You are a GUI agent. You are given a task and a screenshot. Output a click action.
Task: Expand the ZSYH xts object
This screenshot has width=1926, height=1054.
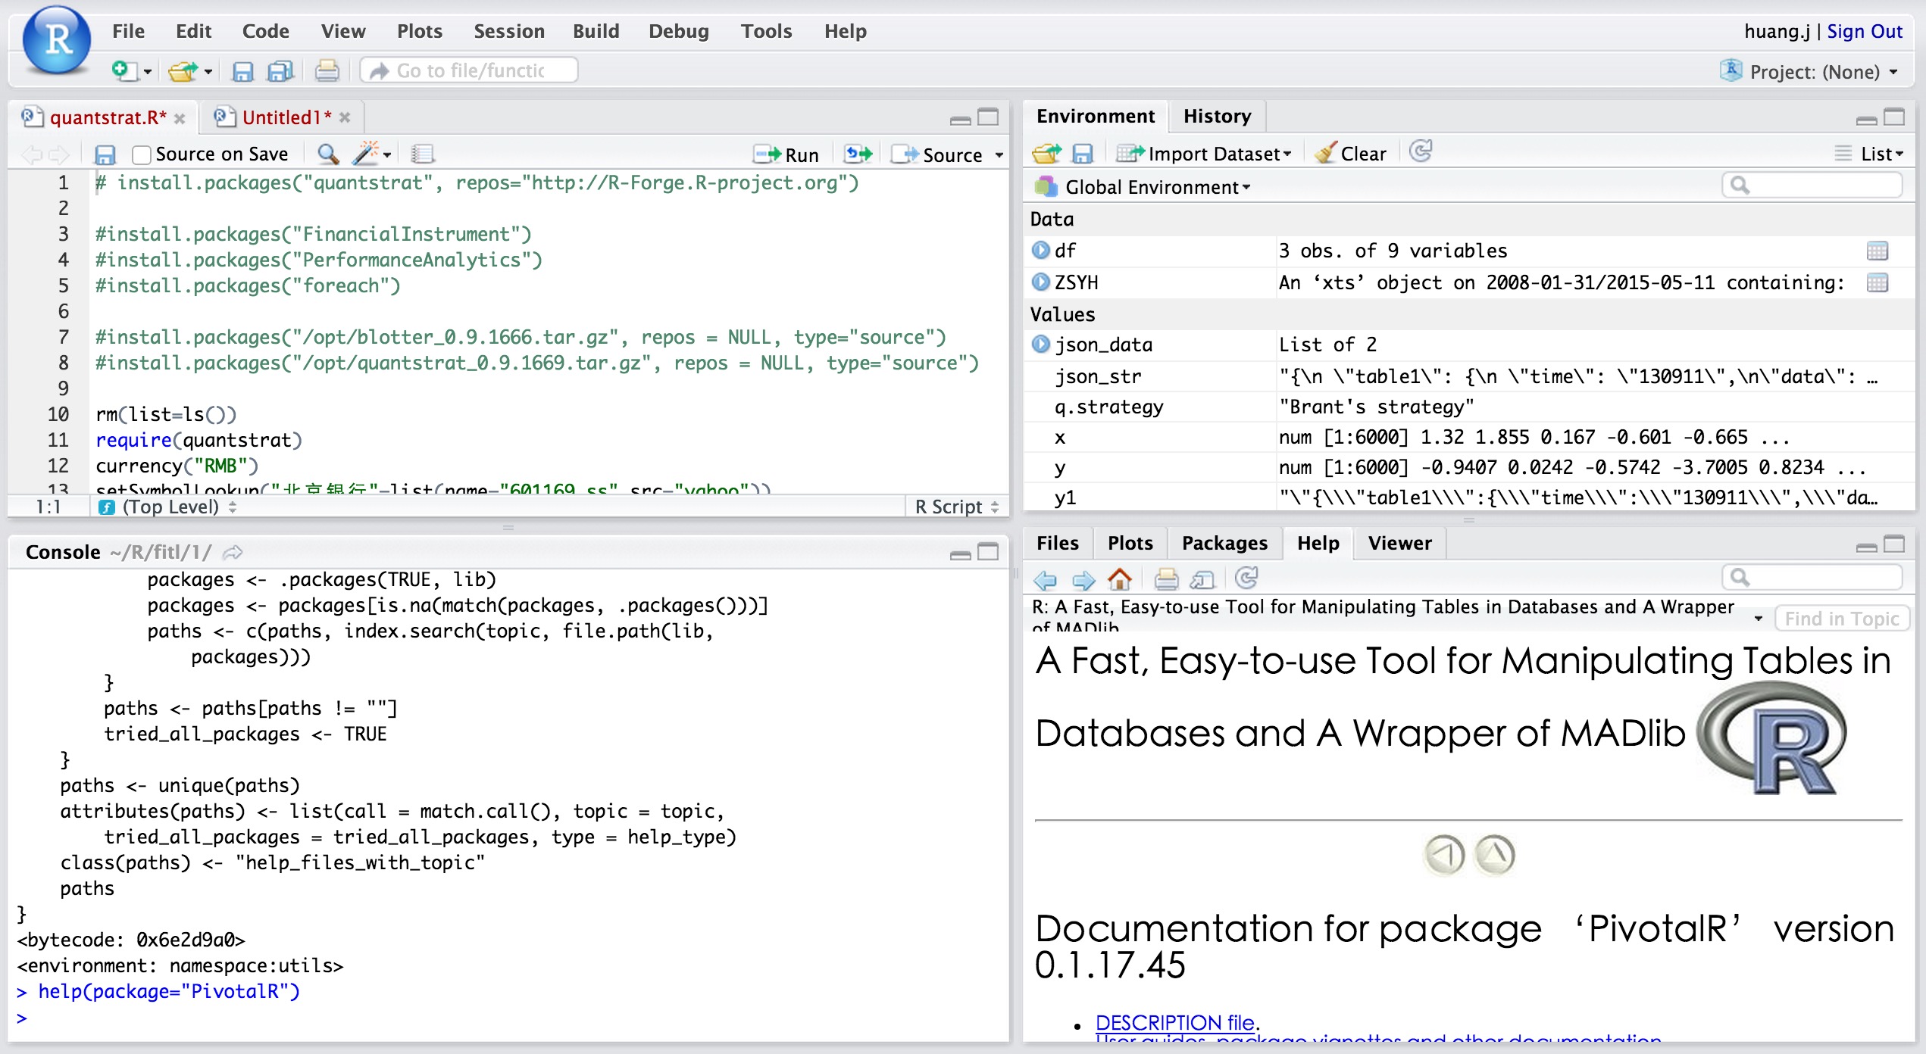[x=1041, y=282]
